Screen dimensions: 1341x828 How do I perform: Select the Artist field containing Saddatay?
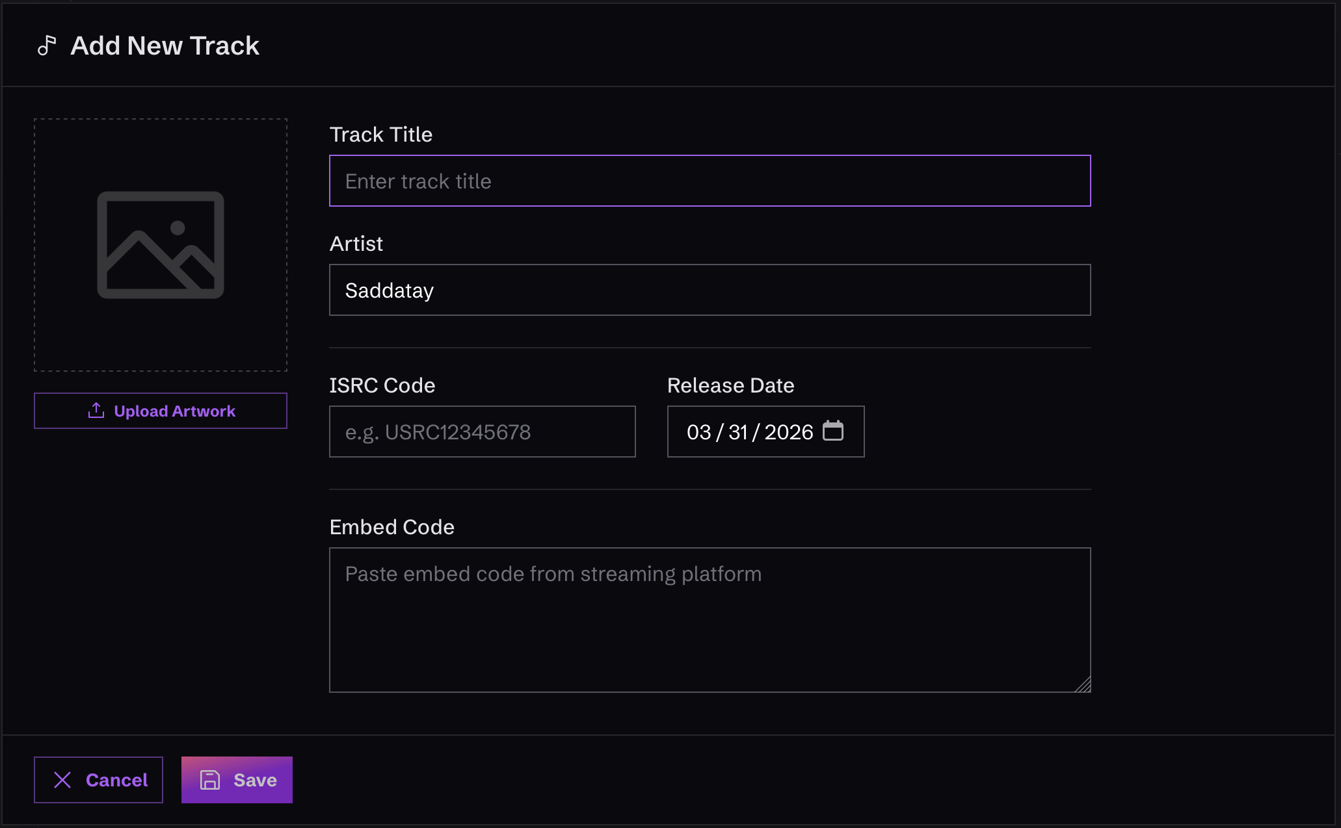point(710,290)
